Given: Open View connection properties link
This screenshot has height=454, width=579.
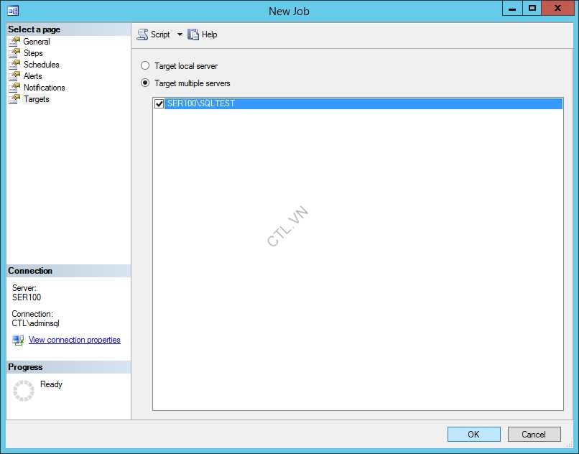Looking at the screenshot, I should (x=74, y=340).
